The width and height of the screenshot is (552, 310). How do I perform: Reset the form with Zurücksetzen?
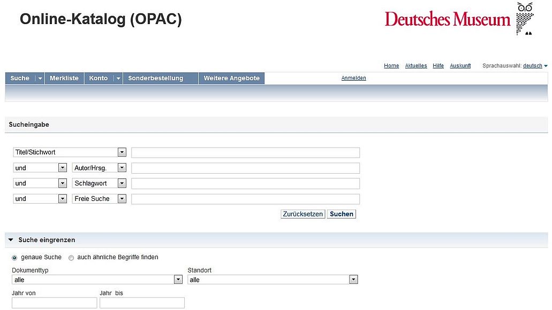pos(303,214)
